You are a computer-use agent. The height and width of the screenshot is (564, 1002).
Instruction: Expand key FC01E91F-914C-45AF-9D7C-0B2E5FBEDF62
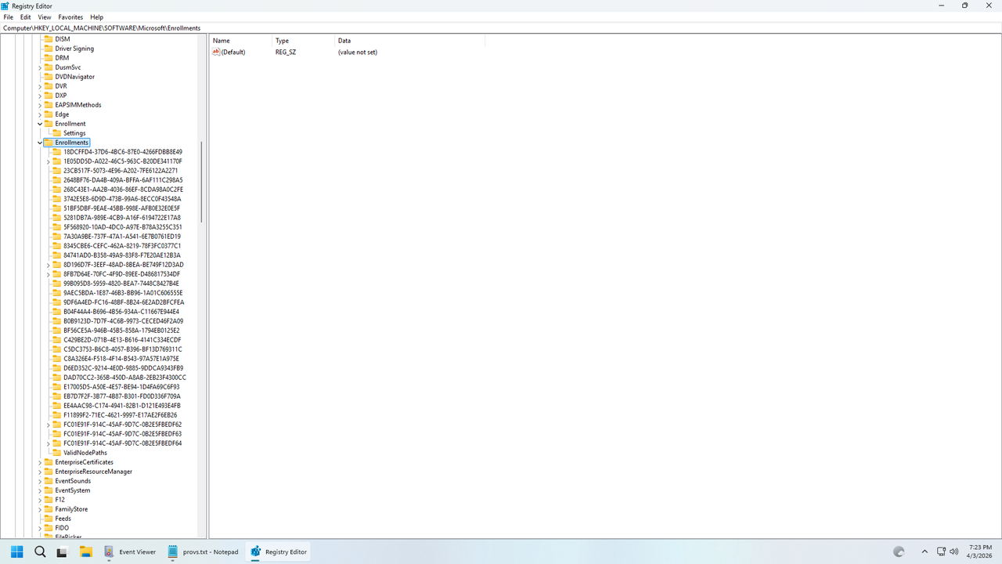[49, 425]
